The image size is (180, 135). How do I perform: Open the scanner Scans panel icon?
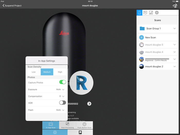point(139,13)
